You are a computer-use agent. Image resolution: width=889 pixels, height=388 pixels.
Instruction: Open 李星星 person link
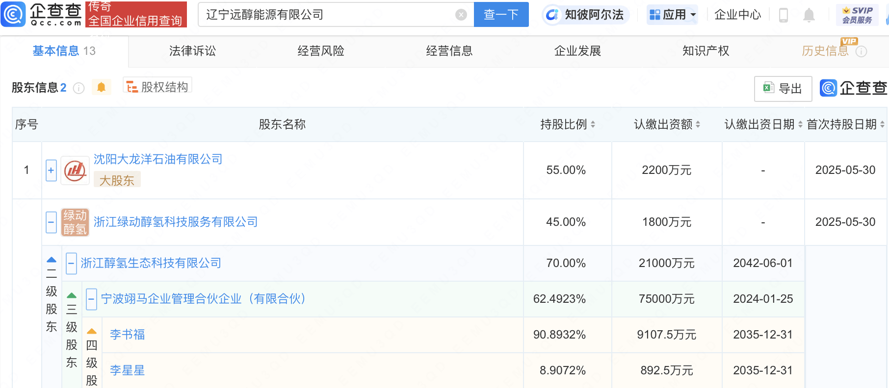pos(128,370)
